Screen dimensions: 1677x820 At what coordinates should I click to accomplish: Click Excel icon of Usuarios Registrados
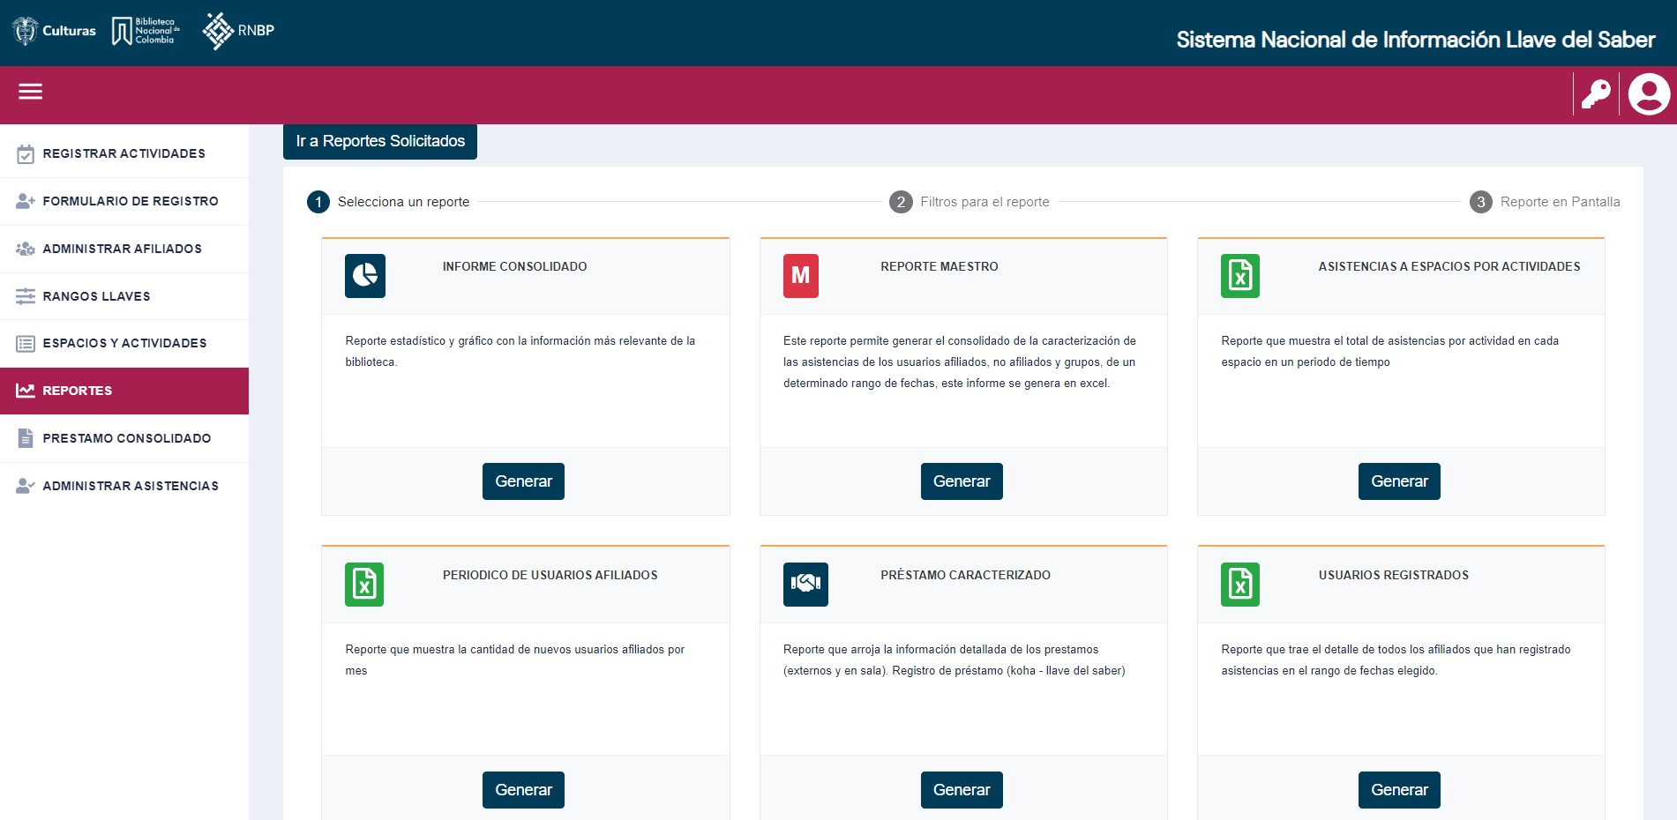(x=1240, y=585)
